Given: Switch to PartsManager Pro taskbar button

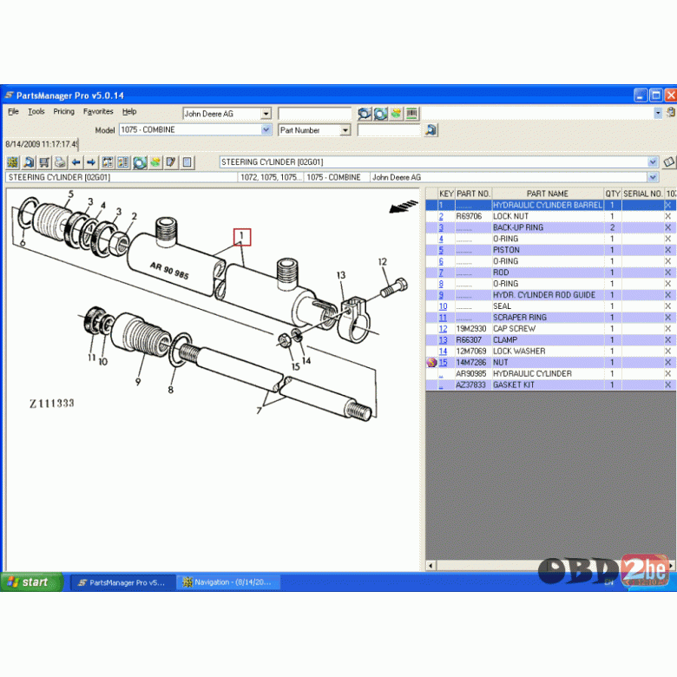Looking at the screenshot, I should pyautogui.click(x=122, y=582).
